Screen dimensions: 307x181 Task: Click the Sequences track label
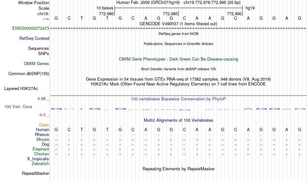pyautogui.click(x=38, y=48)
